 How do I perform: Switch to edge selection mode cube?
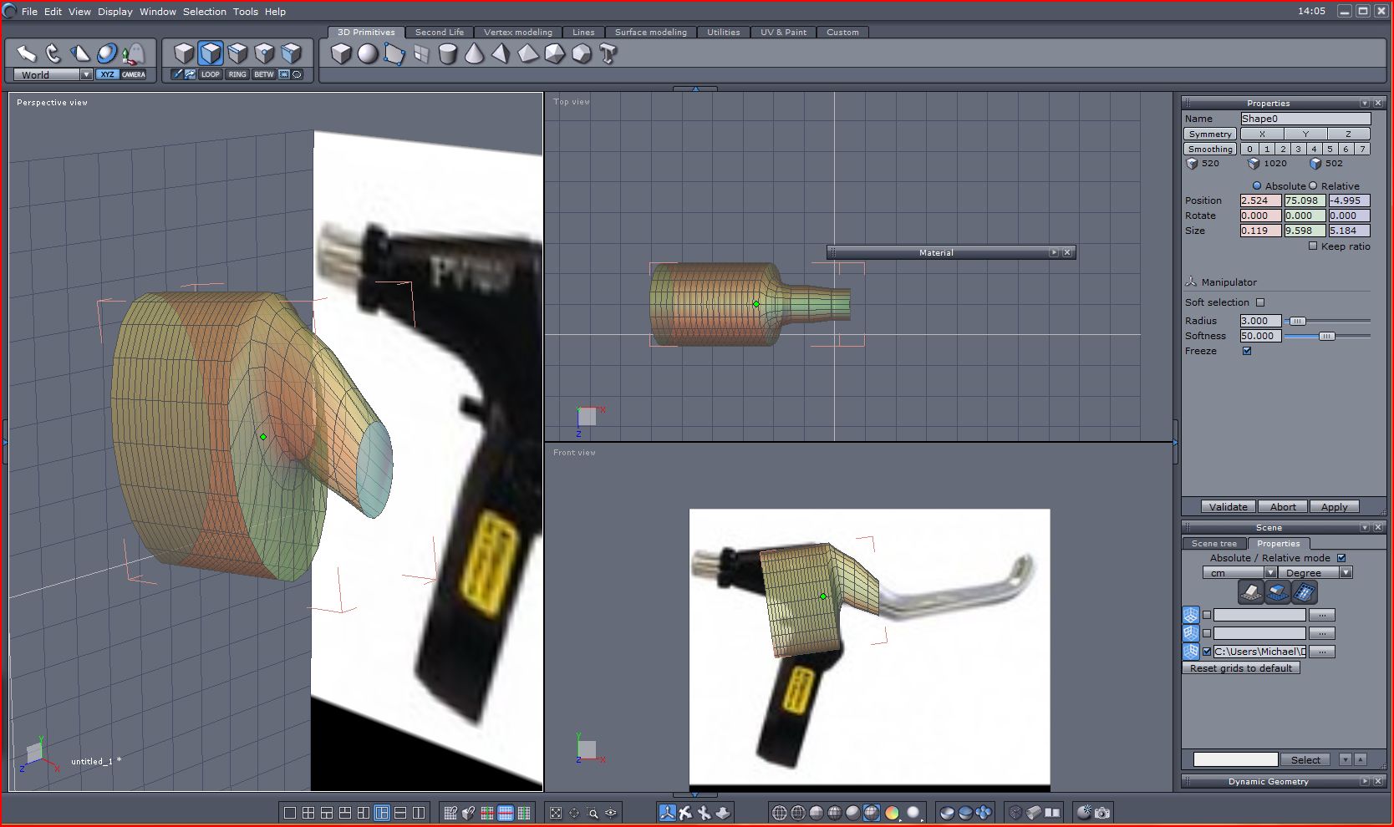(237, 53)
